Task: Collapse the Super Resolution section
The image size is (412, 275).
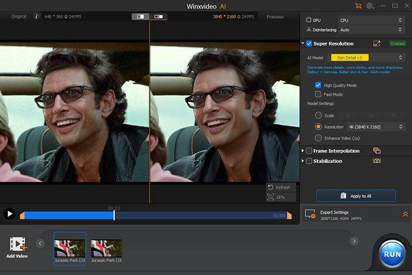Action: [303, 43]
